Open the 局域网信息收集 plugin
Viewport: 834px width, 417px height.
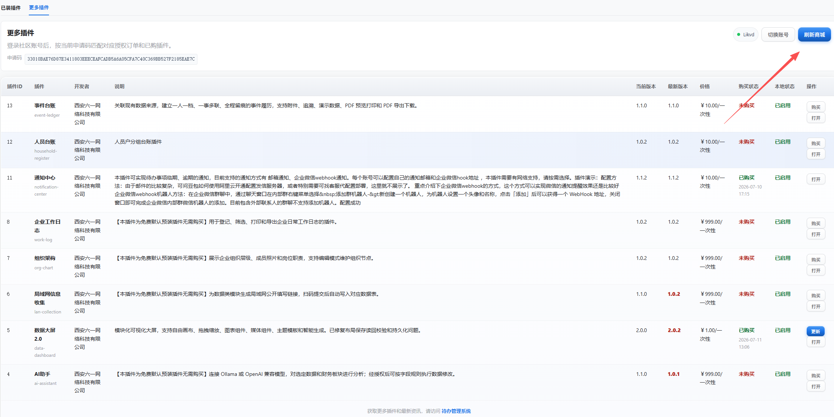pos(816,306)
